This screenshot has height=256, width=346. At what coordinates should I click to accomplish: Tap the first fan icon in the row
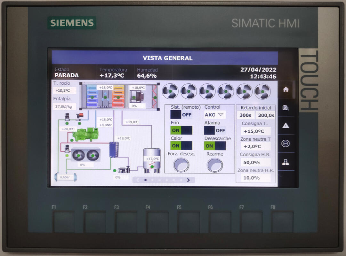(170, 92)
